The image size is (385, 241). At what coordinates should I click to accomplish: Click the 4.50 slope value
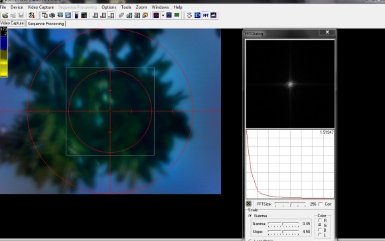pos(306,232)
